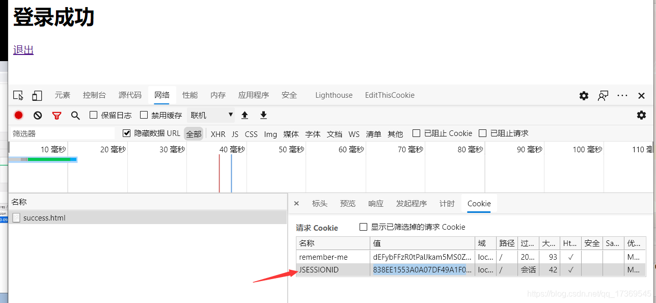656x303 pixels.
Task: Close the DevTools panel
Action: tap(641, 95)
